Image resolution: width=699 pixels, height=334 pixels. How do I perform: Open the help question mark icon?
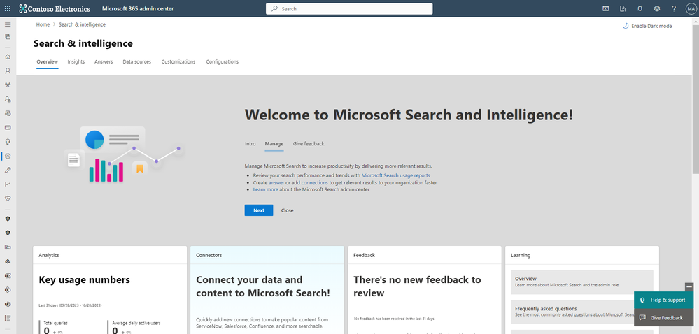click(x=674, y=8)
